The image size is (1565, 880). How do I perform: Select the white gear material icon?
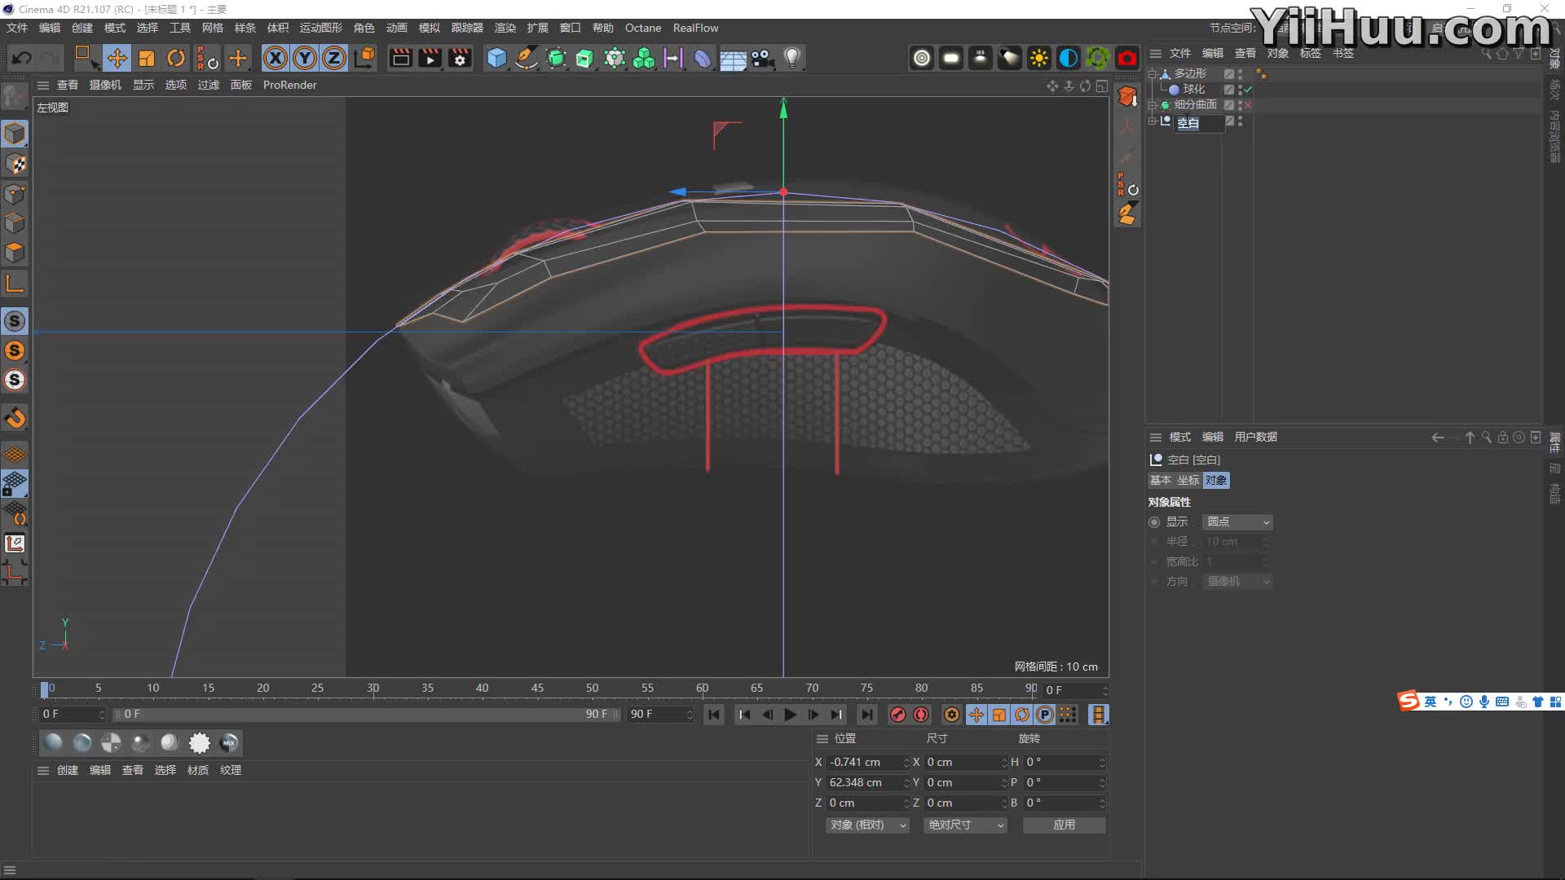200,742
